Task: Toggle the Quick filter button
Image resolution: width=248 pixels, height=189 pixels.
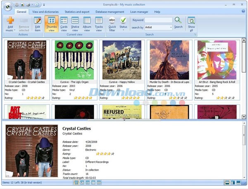Action: pos(112,22)
